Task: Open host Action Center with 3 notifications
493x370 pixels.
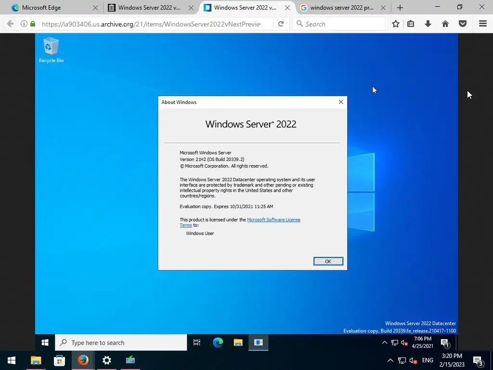Action: tap(478, 361)
